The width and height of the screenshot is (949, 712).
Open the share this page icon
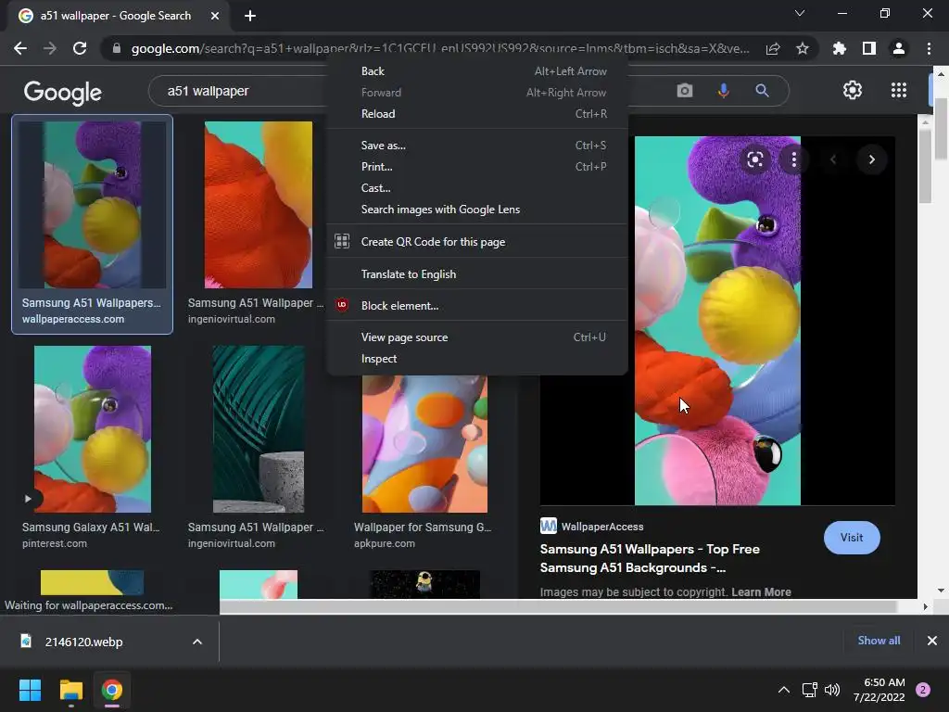pyautogui.click(x=773, y=48)
